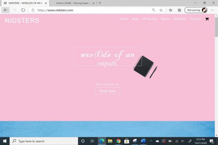Open the shopping cart icon
This screenshot has height=145, width=218.
click(207, 19)
